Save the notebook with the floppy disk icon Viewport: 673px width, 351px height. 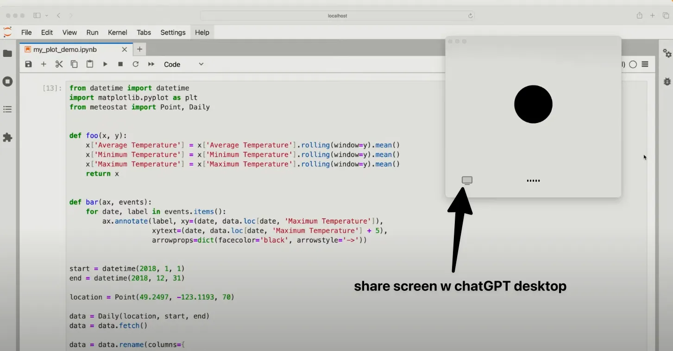pyautogui.click(x=28, y=64)
